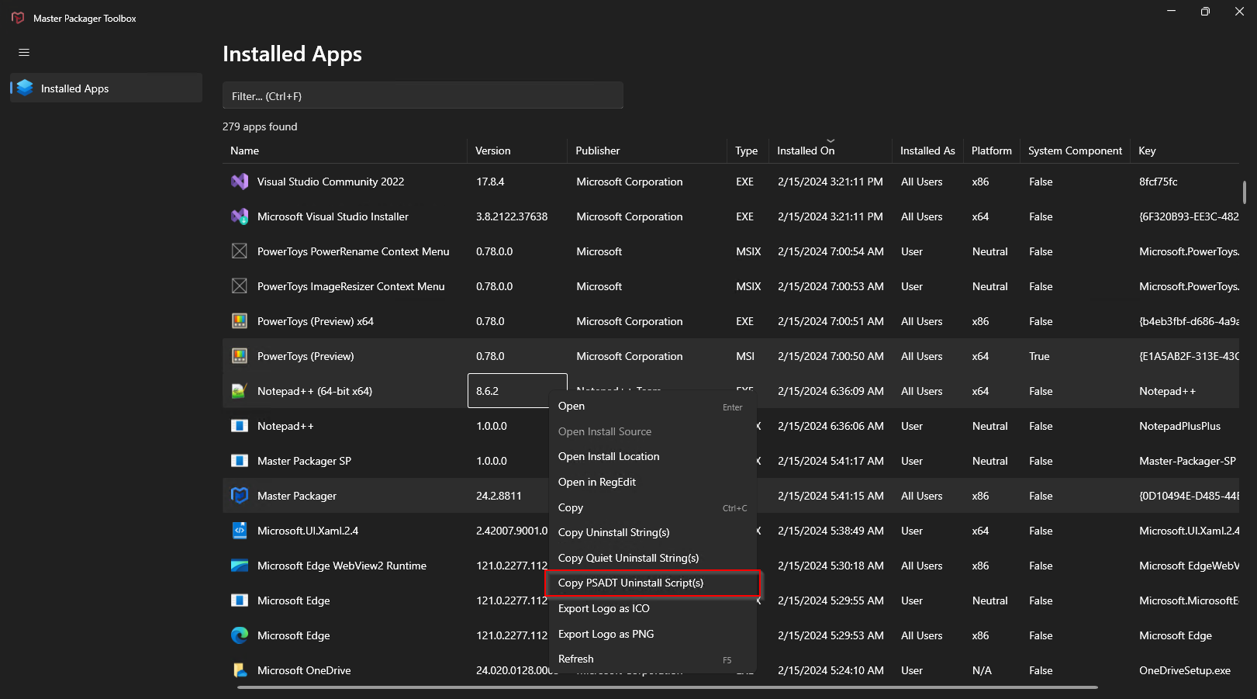Click the Microsoft OneDrive row icon

[240, 670]
